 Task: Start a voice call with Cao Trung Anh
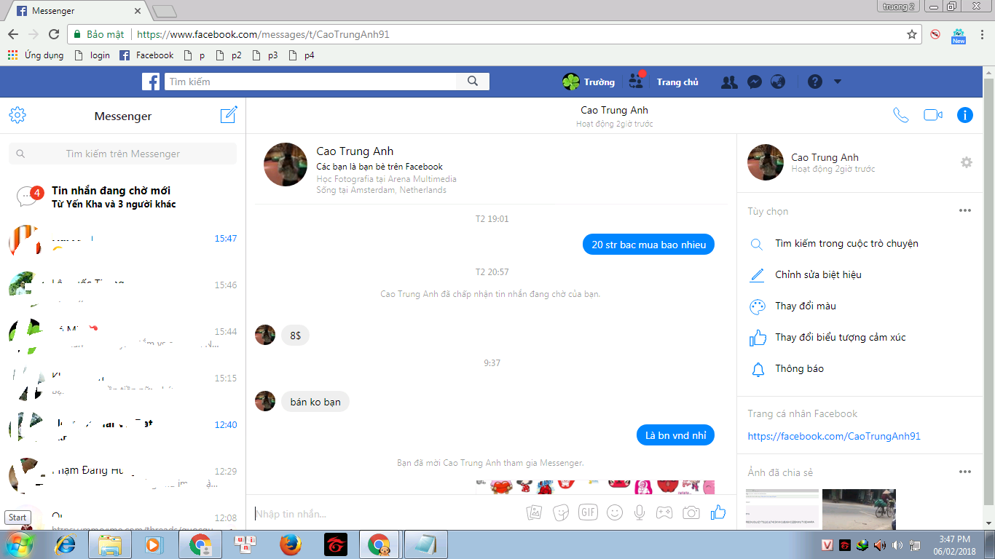point(901,115)
